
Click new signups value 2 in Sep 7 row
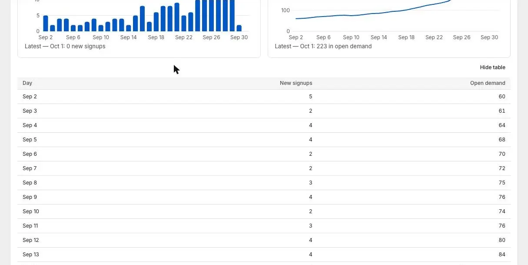tap(311, 168)
